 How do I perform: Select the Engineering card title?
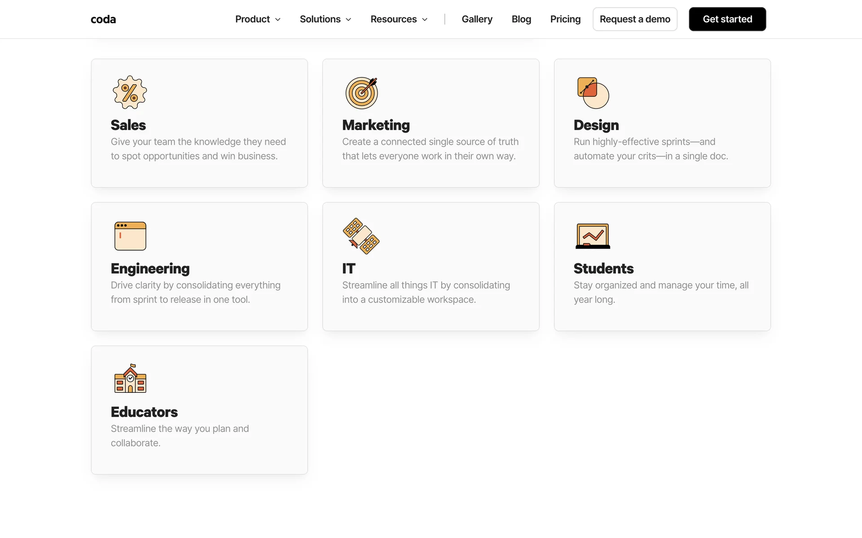150,269
